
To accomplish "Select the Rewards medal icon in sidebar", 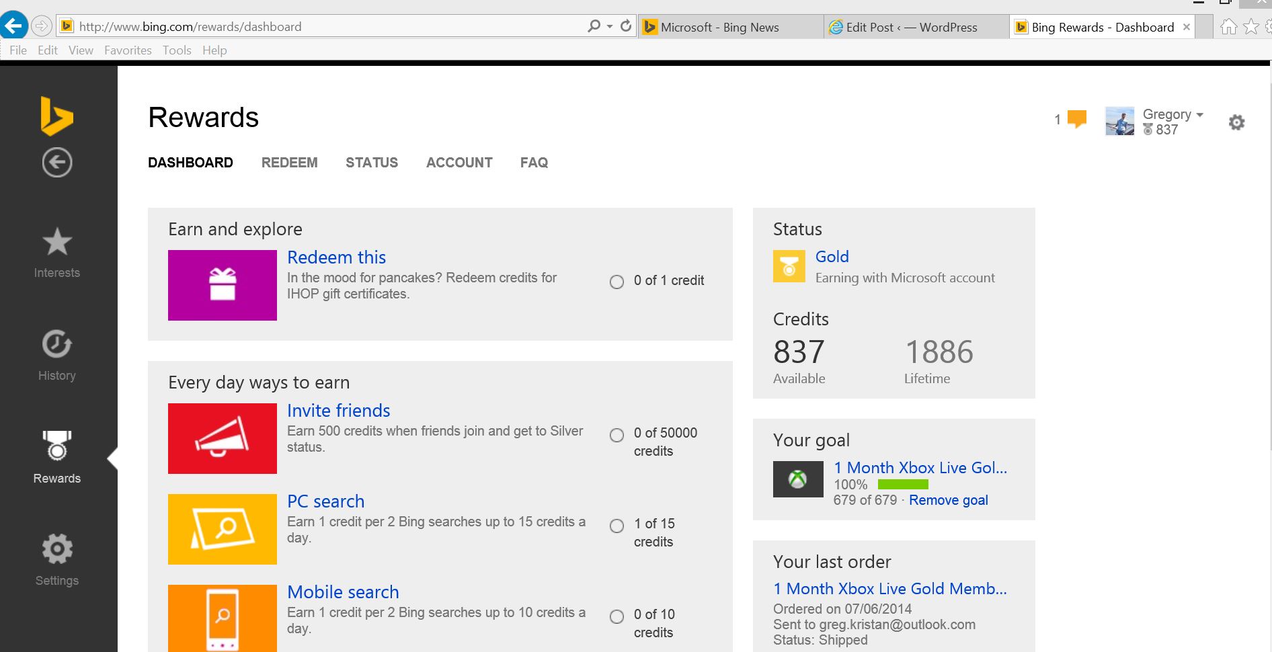I will [57, 446].
